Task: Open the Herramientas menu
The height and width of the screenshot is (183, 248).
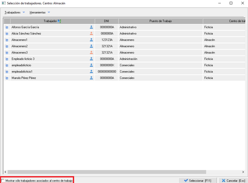Action: 37,12
